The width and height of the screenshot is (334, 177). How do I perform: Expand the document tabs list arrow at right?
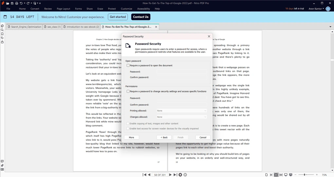point(330,27)
